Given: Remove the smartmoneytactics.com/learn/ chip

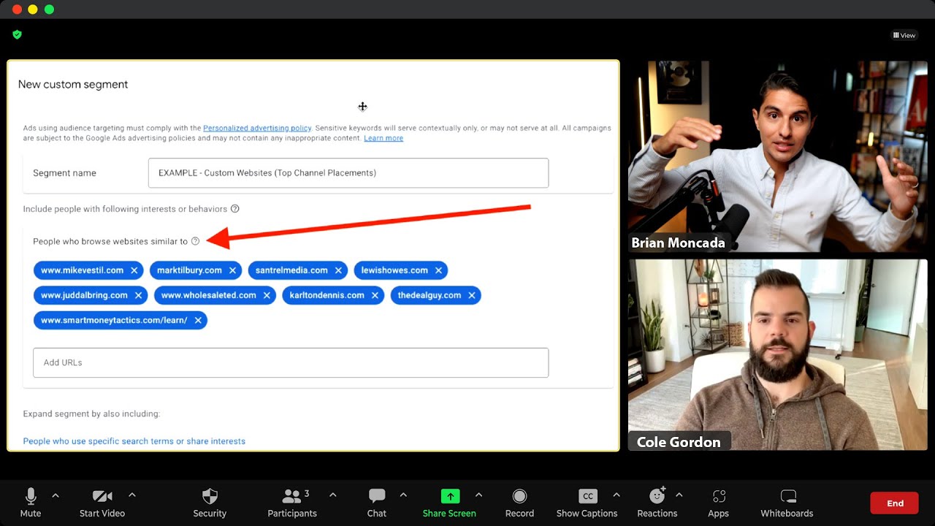Looking at the screenshot, I should 198,320.
